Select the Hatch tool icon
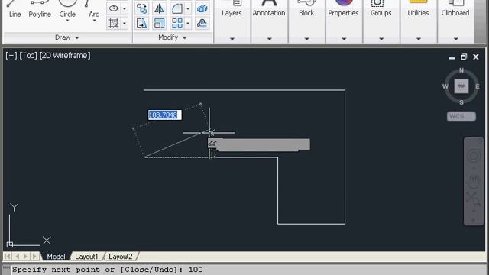This screenshot has height=275, width=489. tap(114, 23)
